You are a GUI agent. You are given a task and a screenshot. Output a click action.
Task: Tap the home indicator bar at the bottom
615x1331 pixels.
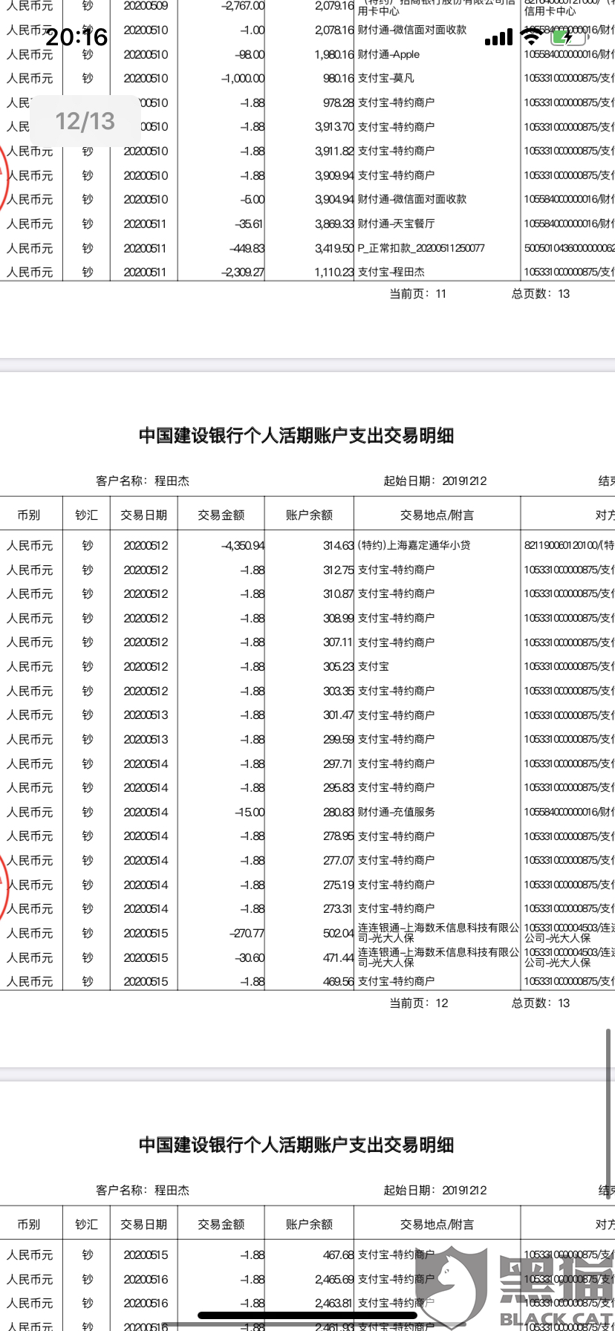[x=307, y=1315]
